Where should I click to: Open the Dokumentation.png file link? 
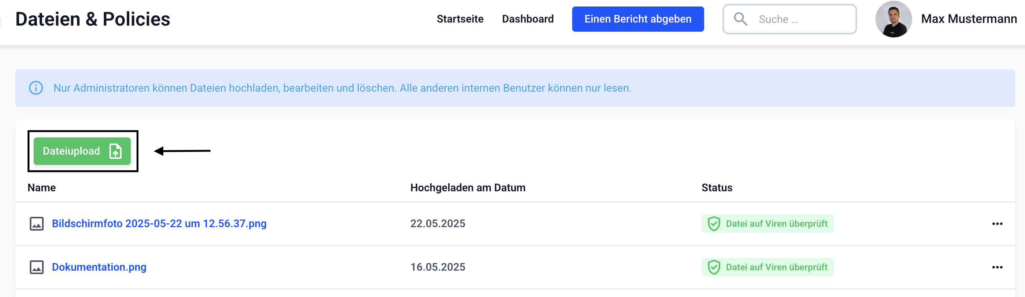(99, 267)
